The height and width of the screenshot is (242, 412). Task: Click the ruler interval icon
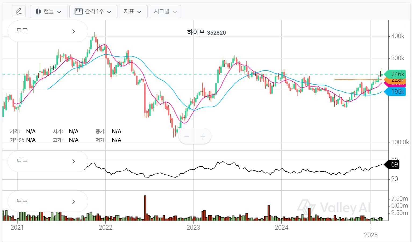coord(78,12)
